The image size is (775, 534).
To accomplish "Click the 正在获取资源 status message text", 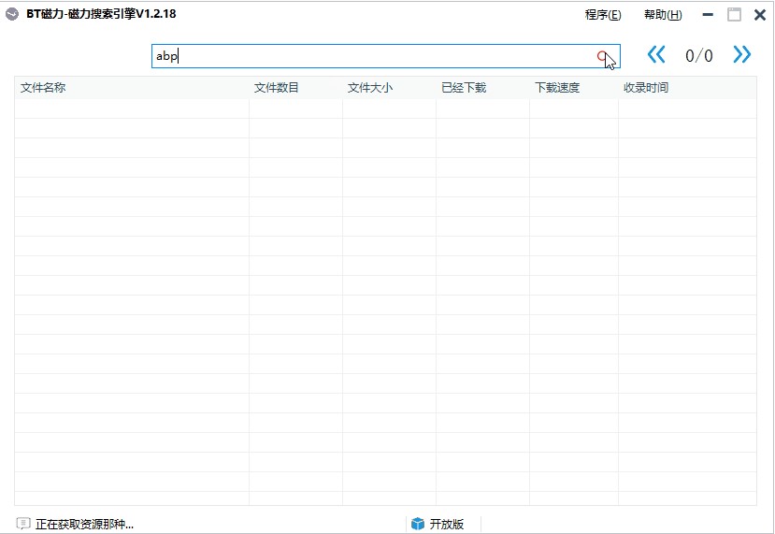I will (84, 524).
